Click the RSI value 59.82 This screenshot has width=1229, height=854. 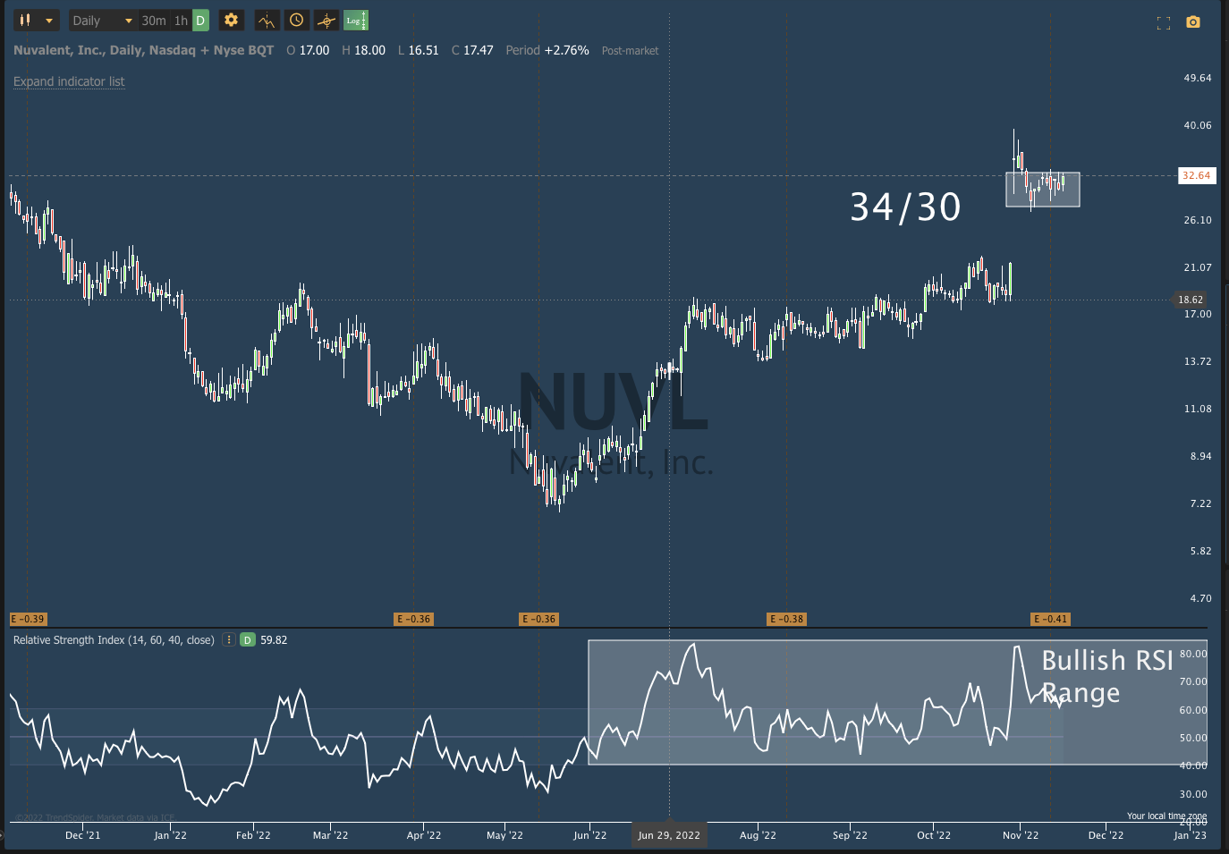click(x=274, y=640)
